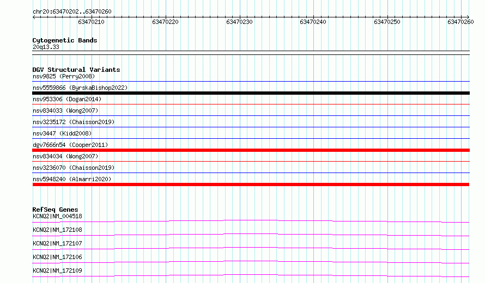The image size is (485, 283).
Task: Click the thick red dgv7666n54 variant bar
Action: (251, 150)
